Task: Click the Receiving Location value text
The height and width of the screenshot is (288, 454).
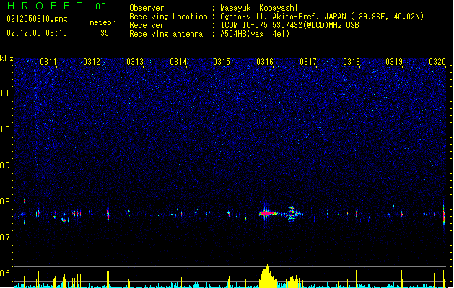Action: coord(322,17)
